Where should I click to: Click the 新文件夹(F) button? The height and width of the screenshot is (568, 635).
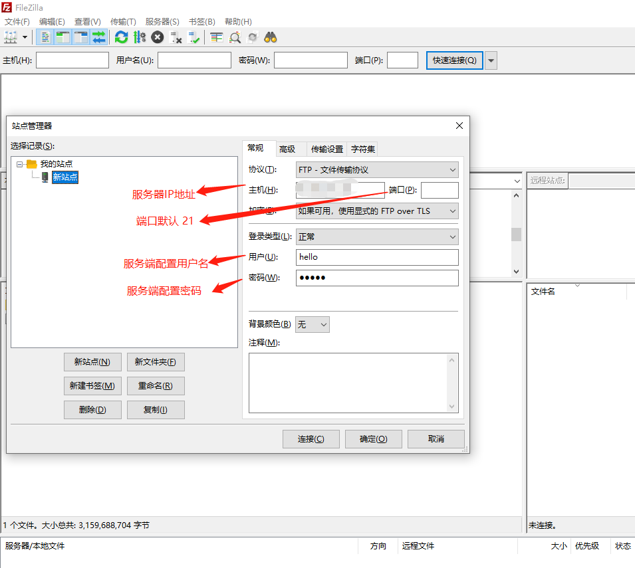coord(156,362)
